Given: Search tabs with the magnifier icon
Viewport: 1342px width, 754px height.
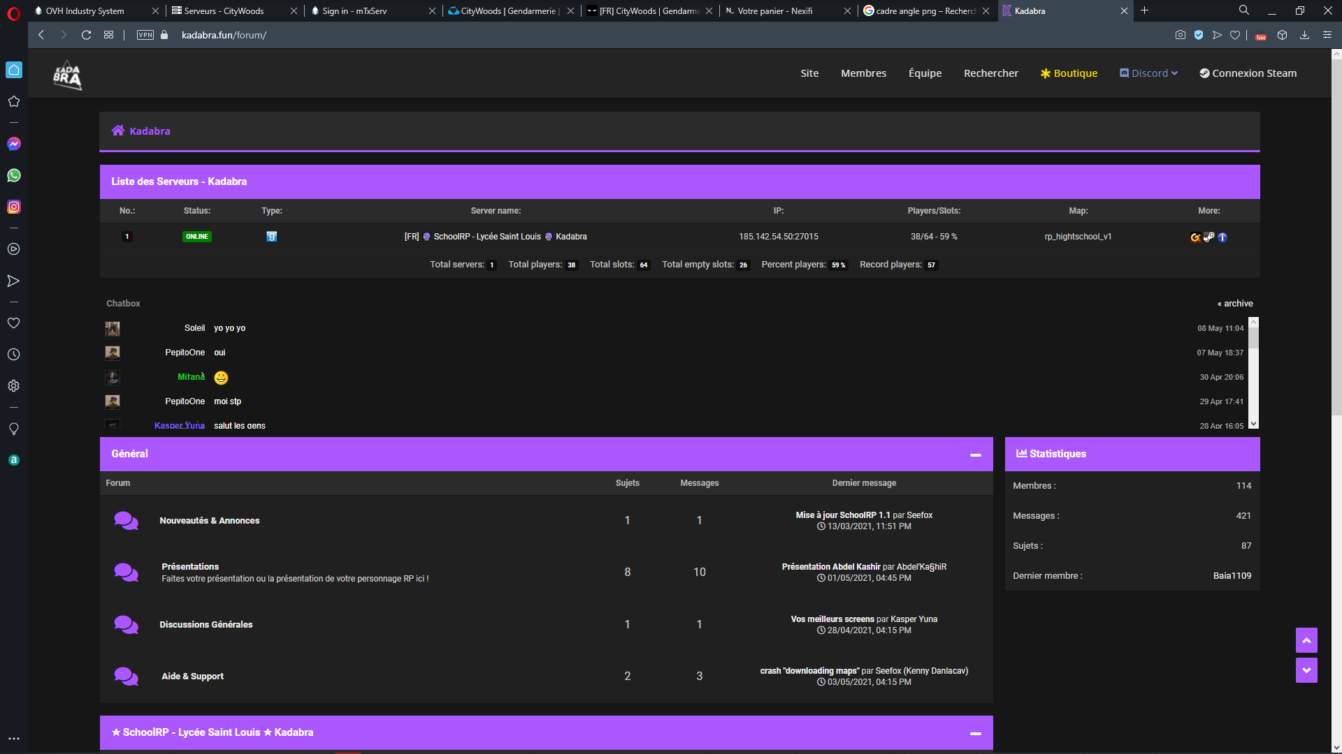Looking at the screenshot, I should coord(1244,10).
